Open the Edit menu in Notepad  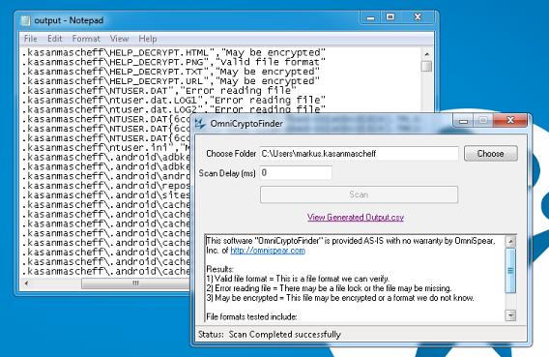(x=55, y=39)
